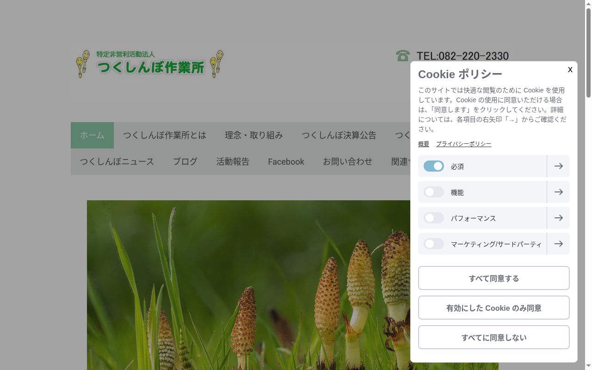Open 理念・取り組み menu item
This screenshot has height=370, width=592.
pyautogui.click(x=254, y=135)
